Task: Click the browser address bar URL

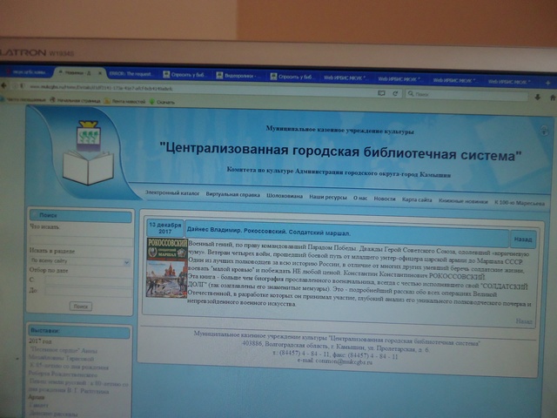Action: click(x=101, y=88)
